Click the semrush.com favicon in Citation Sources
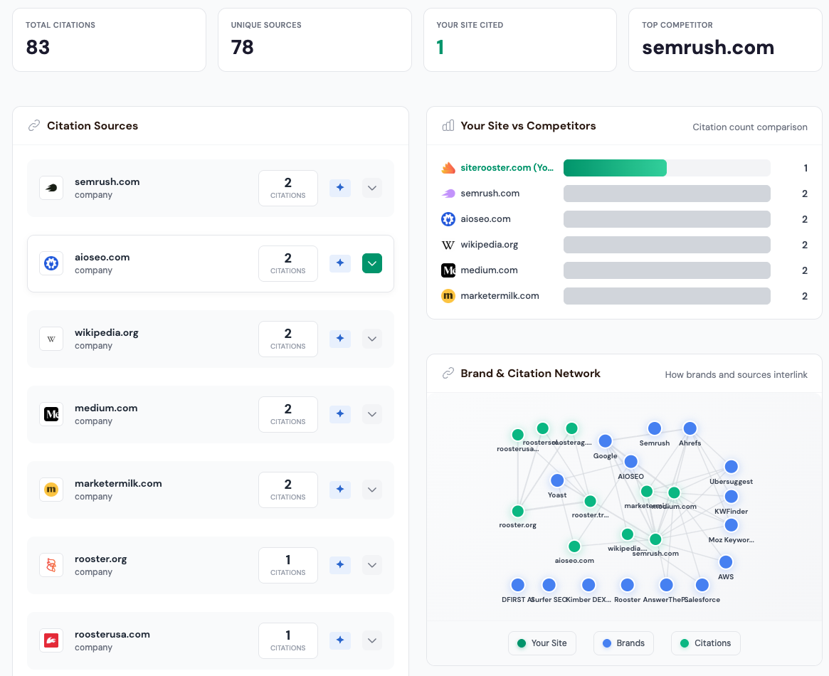This screenshot has height=676, width=829. point(51,188)
